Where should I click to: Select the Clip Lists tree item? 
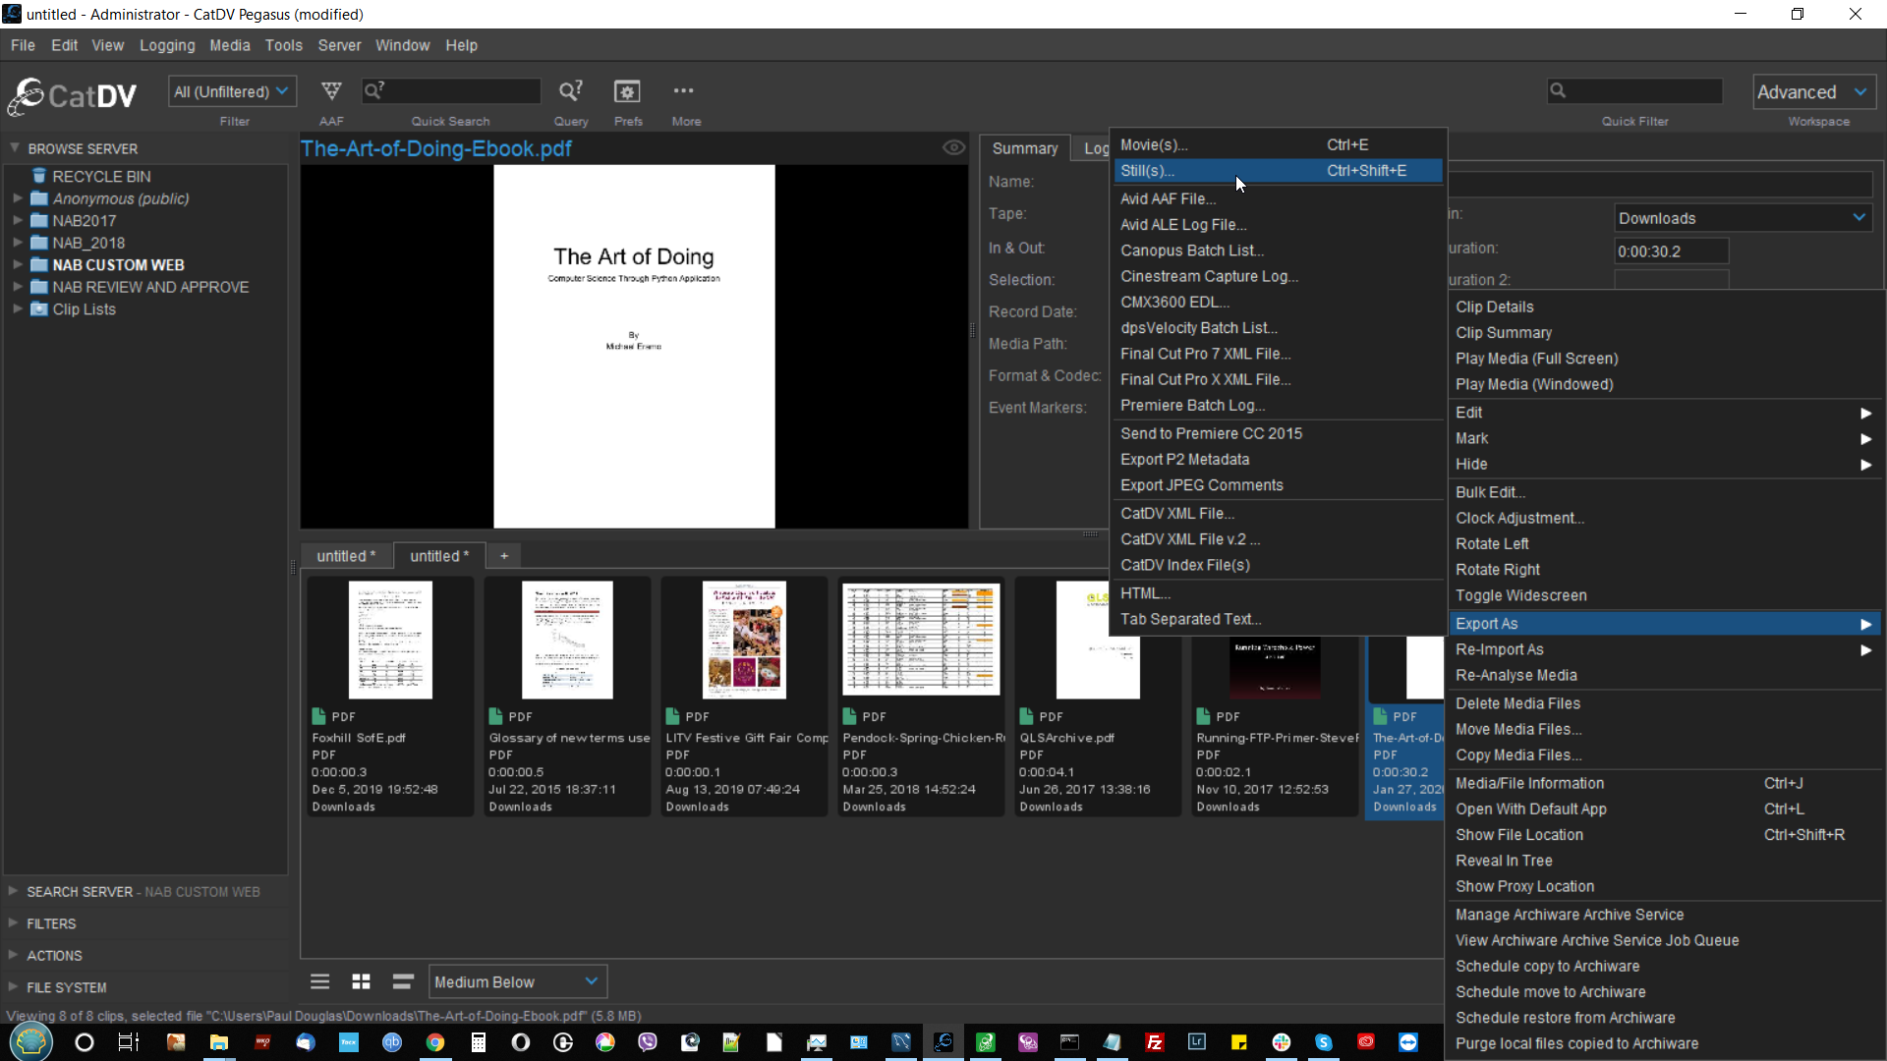74,309
